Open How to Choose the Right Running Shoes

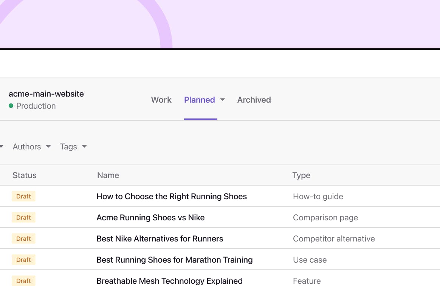pos(172,196)
